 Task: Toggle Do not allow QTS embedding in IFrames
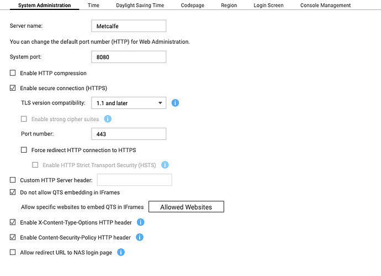[13, 192]
